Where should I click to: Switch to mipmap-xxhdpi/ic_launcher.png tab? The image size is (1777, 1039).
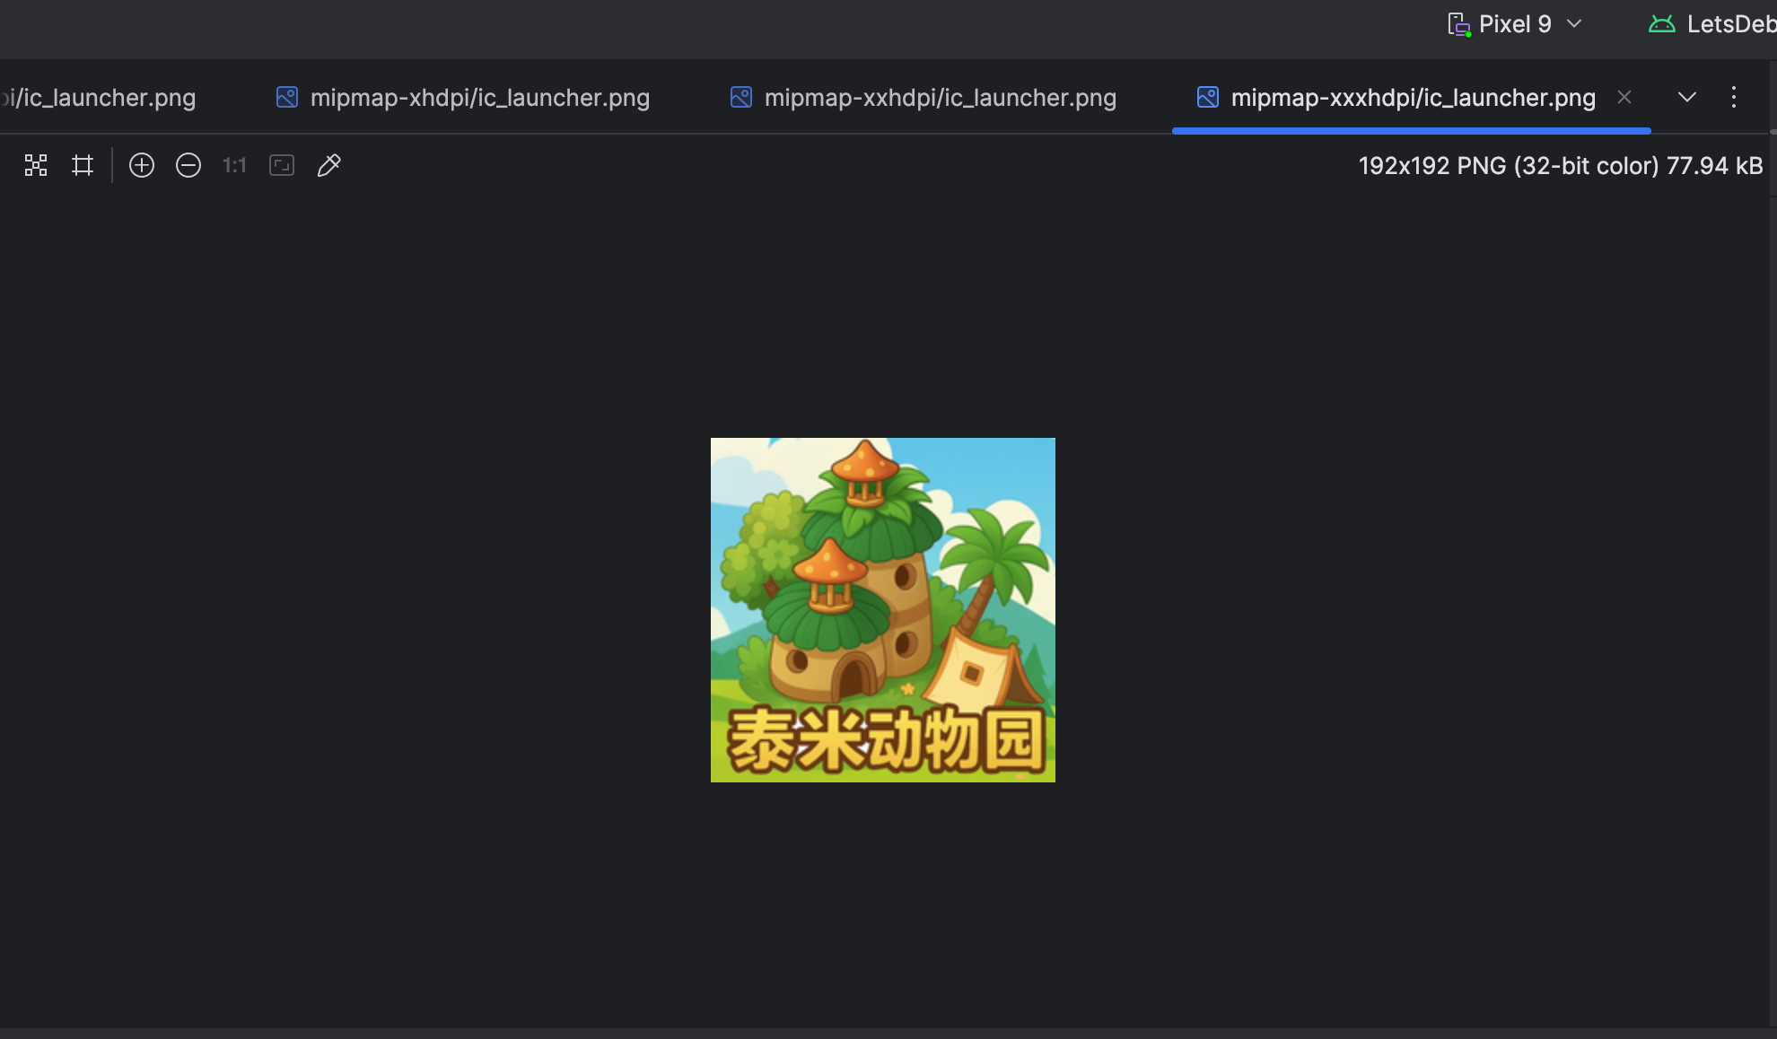940,97
